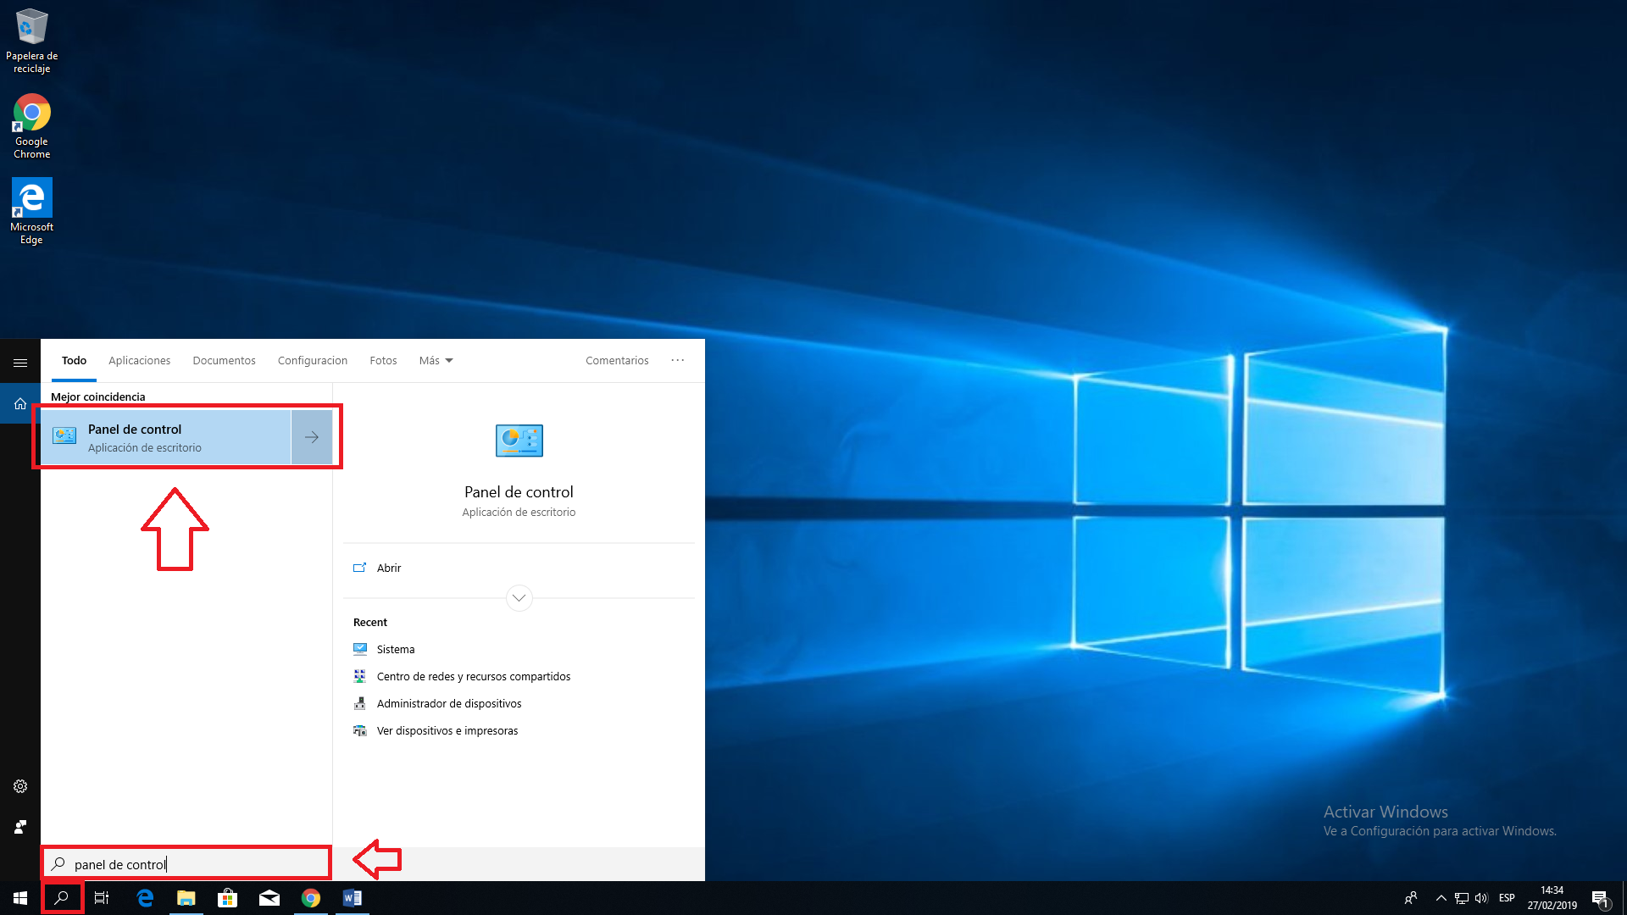Open the Comentarios link
Viewport: 1627px width, 915px height.
(x=617, y=361)
